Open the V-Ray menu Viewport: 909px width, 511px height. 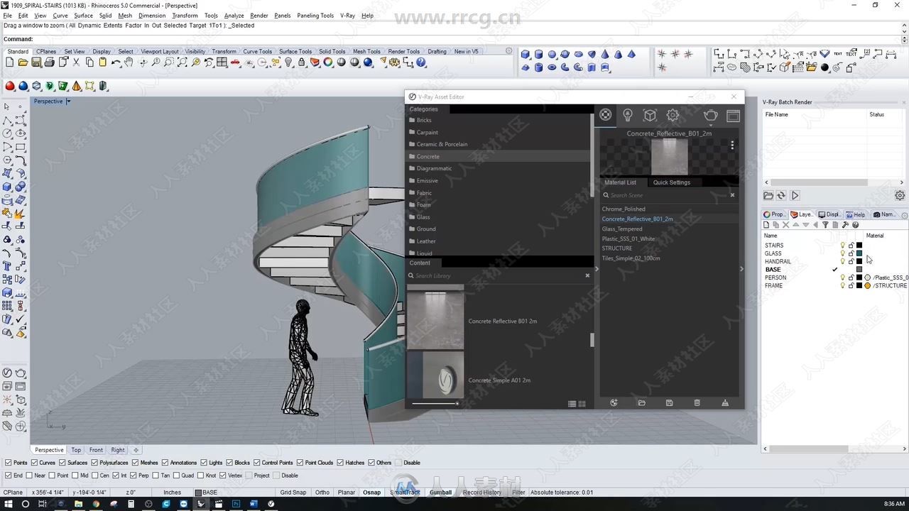coord(347,16)
